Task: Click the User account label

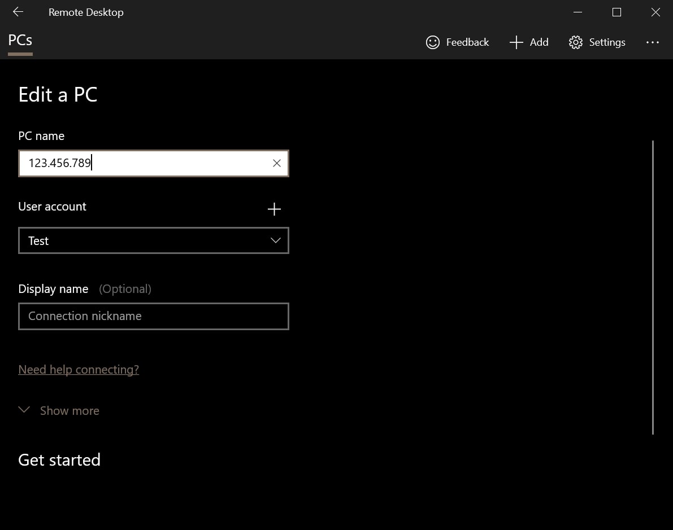Action: pyautogui.click(x=53, y=206)
